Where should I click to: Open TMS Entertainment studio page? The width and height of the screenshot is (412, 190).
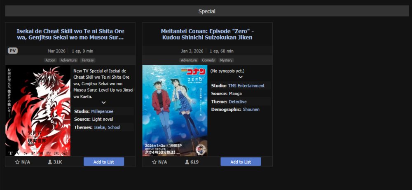pyautogui.click(x=246, y=86)
